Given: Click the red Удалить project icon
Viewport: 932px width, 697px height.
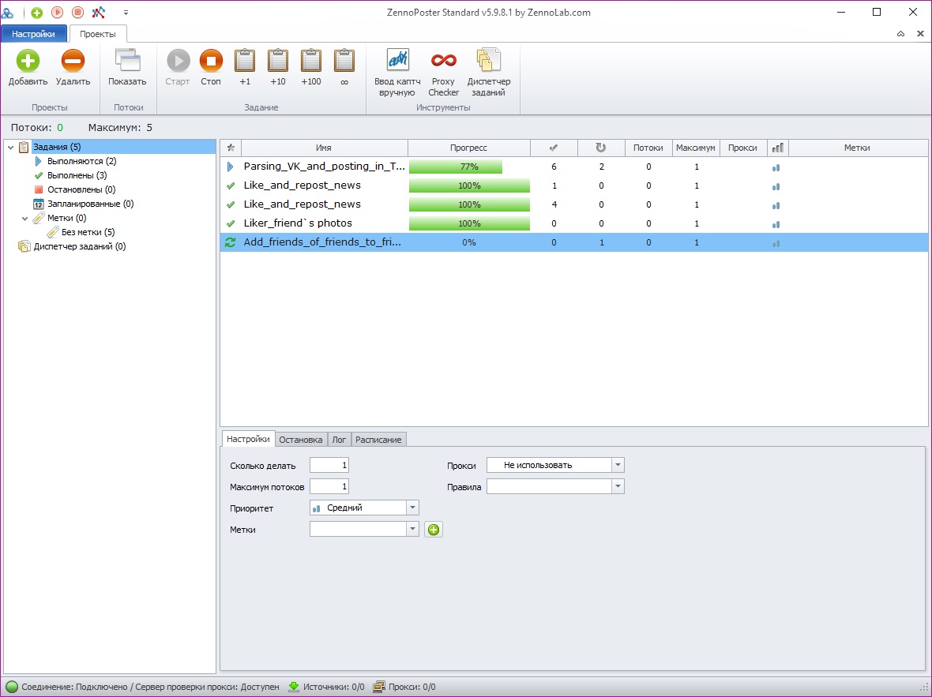Looking at the screenshot, I should point(73,62).
